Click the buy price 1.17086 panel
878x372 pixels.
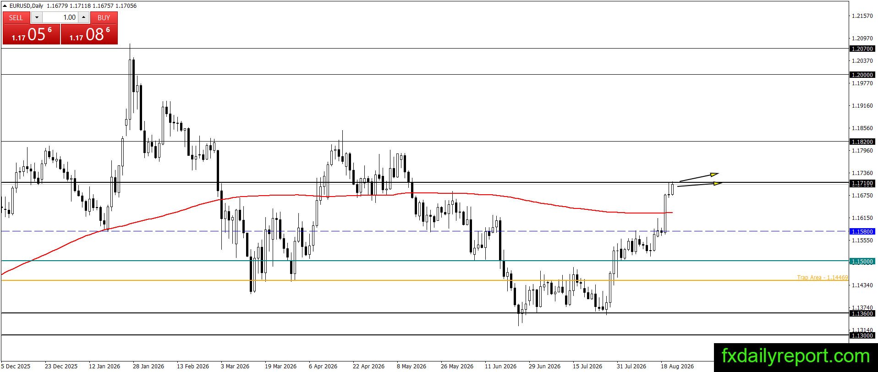(x=89, y=34)
